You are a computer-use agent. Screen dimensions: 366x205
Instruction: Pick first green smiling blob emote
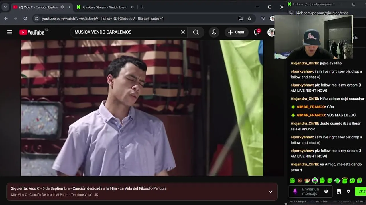pyautogui.click(x=292, y=180)
